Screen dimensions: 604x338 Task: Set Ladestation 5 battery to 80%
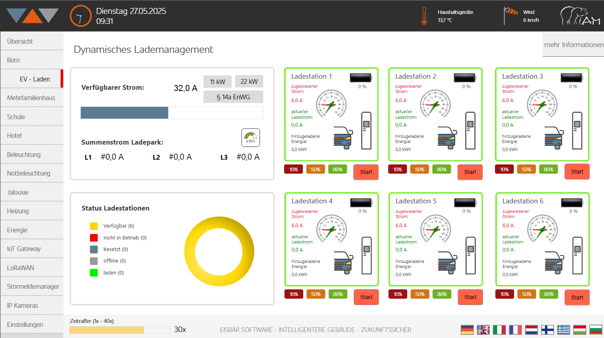442,294
